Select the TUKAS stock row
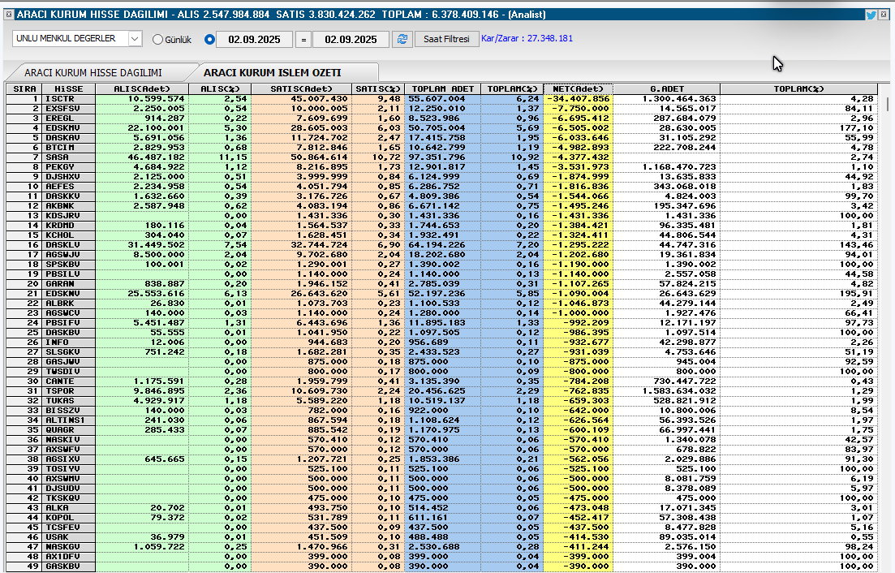 click(441, 401)
